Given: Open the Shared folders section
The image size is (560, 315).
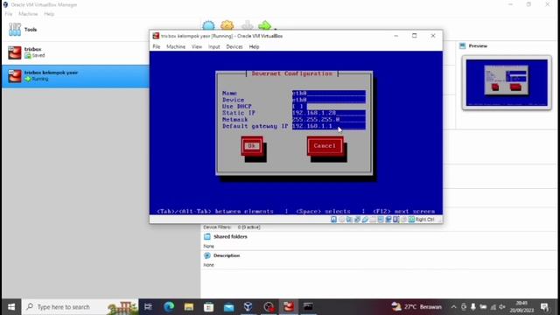Looking at the screenshot, I should click(230, 237).
